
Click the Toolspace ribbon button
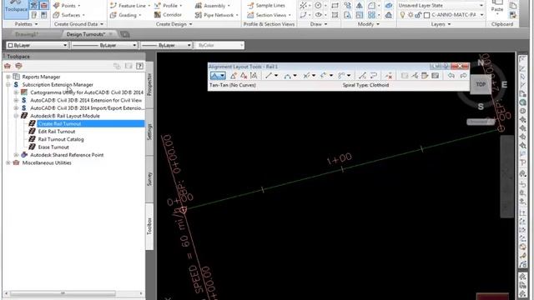(x=16, y=9)
